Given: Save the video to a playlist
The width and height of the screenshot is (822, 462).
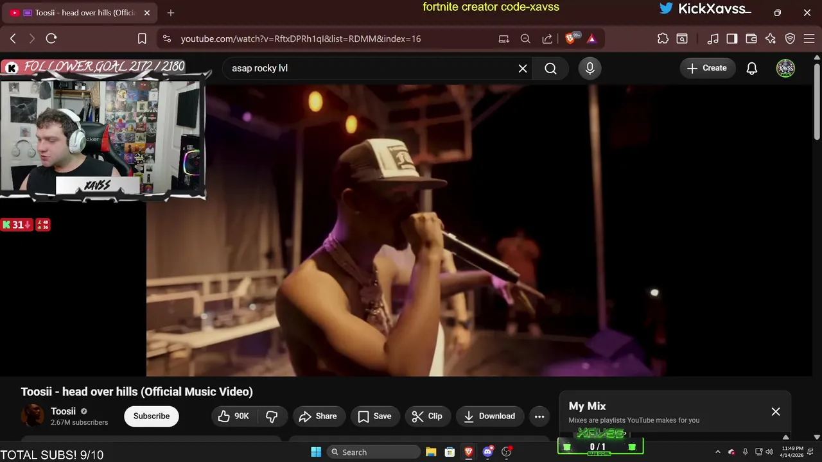Looking at the screenshot, I should 375,416.
